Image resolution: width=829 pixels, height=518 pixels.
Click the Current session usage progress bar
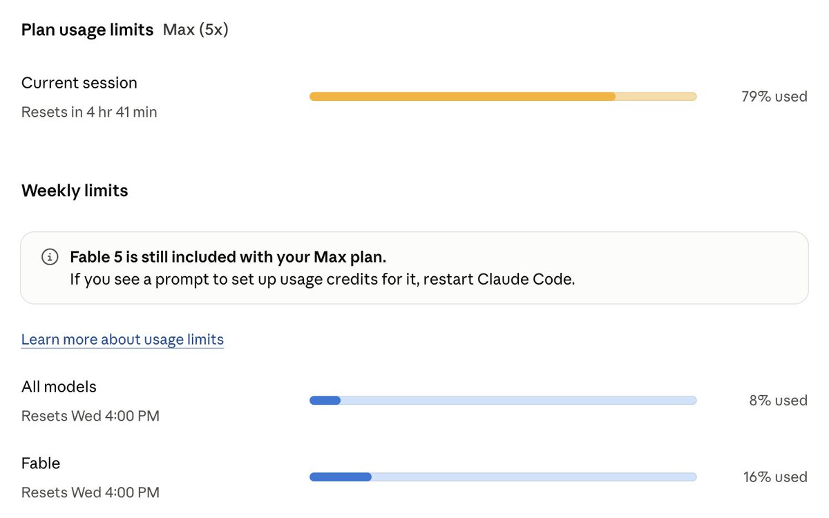coord(503,97)
